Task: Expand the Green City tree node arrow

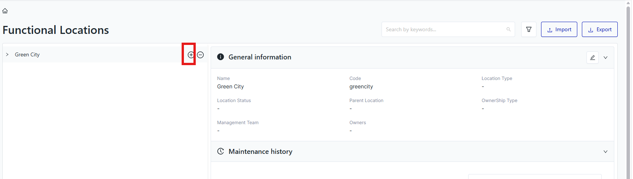Action: point(7,54)
